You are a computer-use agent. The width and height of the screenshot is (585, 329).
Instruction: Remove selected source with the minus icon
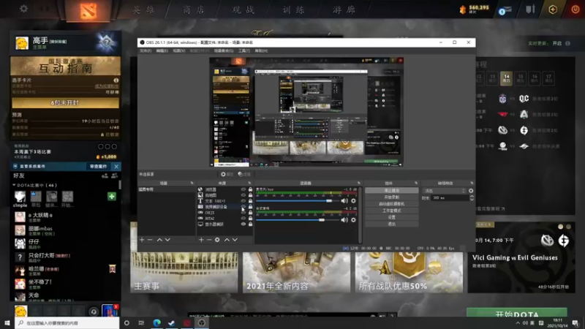pyautogui.click(x=209, y=240)
